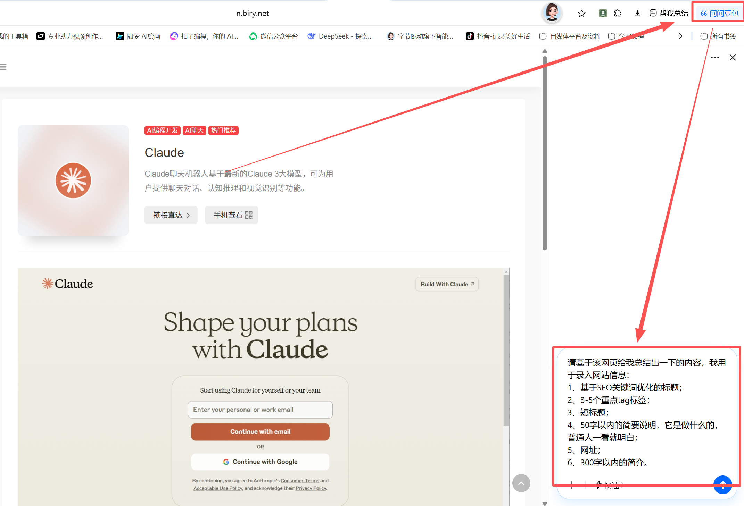Open the extensions puzzle icon
The height and width of the screenshot is (506, 744).
[618, 13]
